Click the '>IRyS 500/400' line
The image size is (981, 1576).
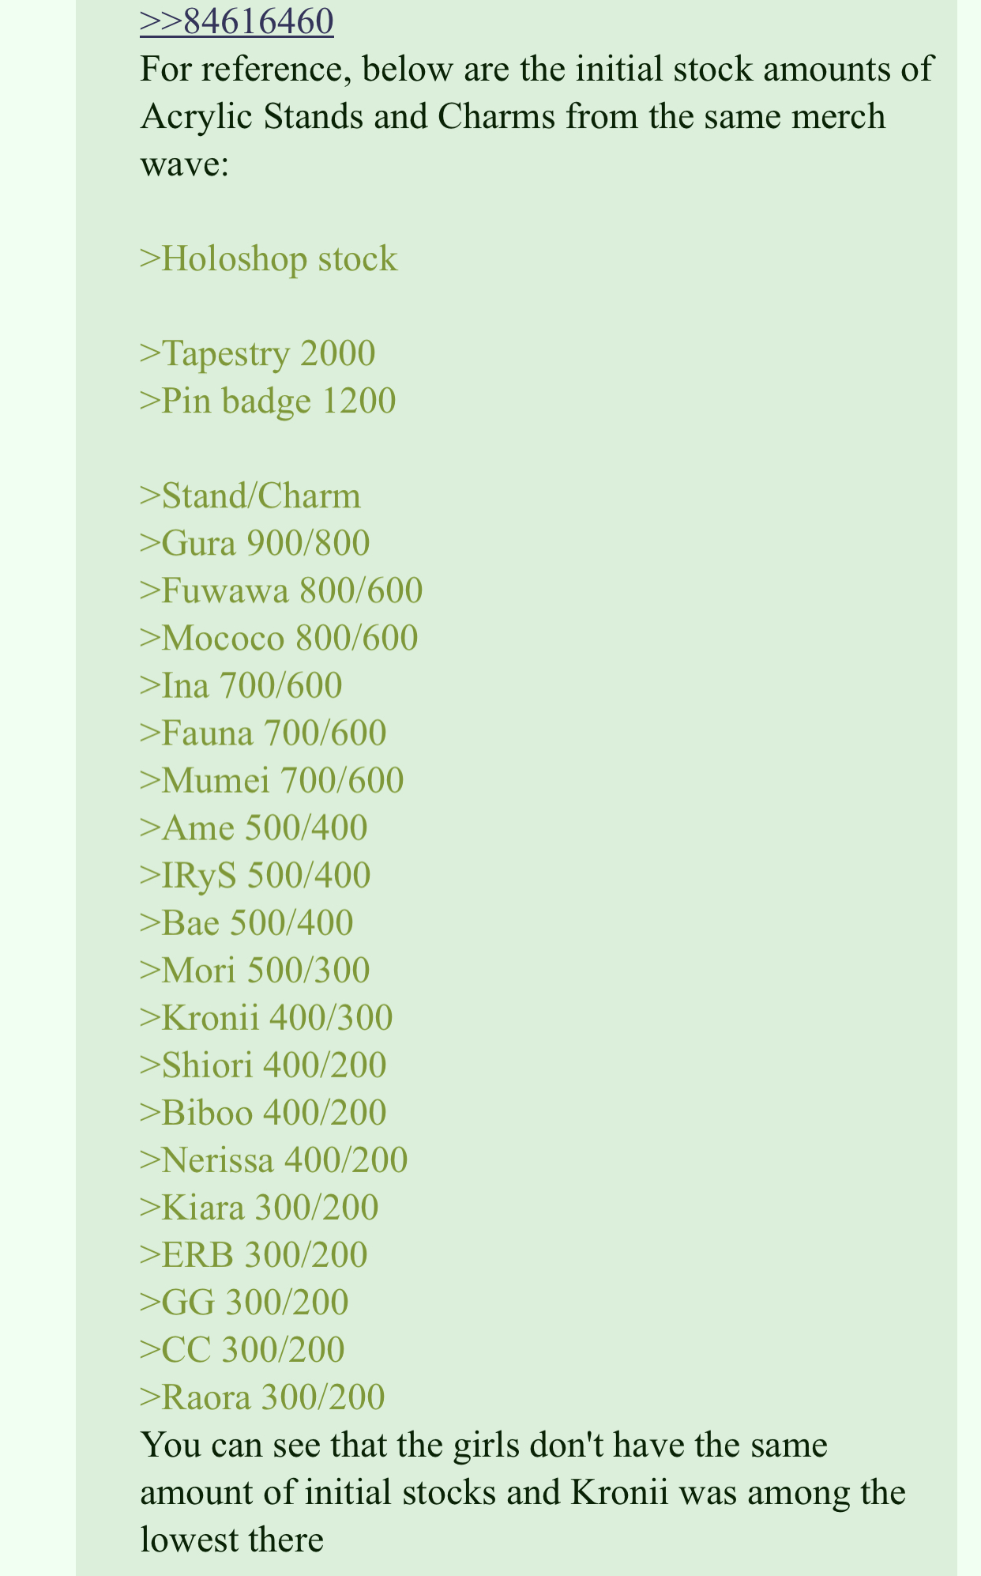[255, 875]
